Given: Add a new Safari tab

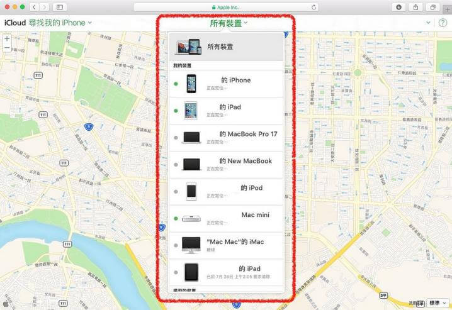Looking at the screenshot, I should pos(448,9).
